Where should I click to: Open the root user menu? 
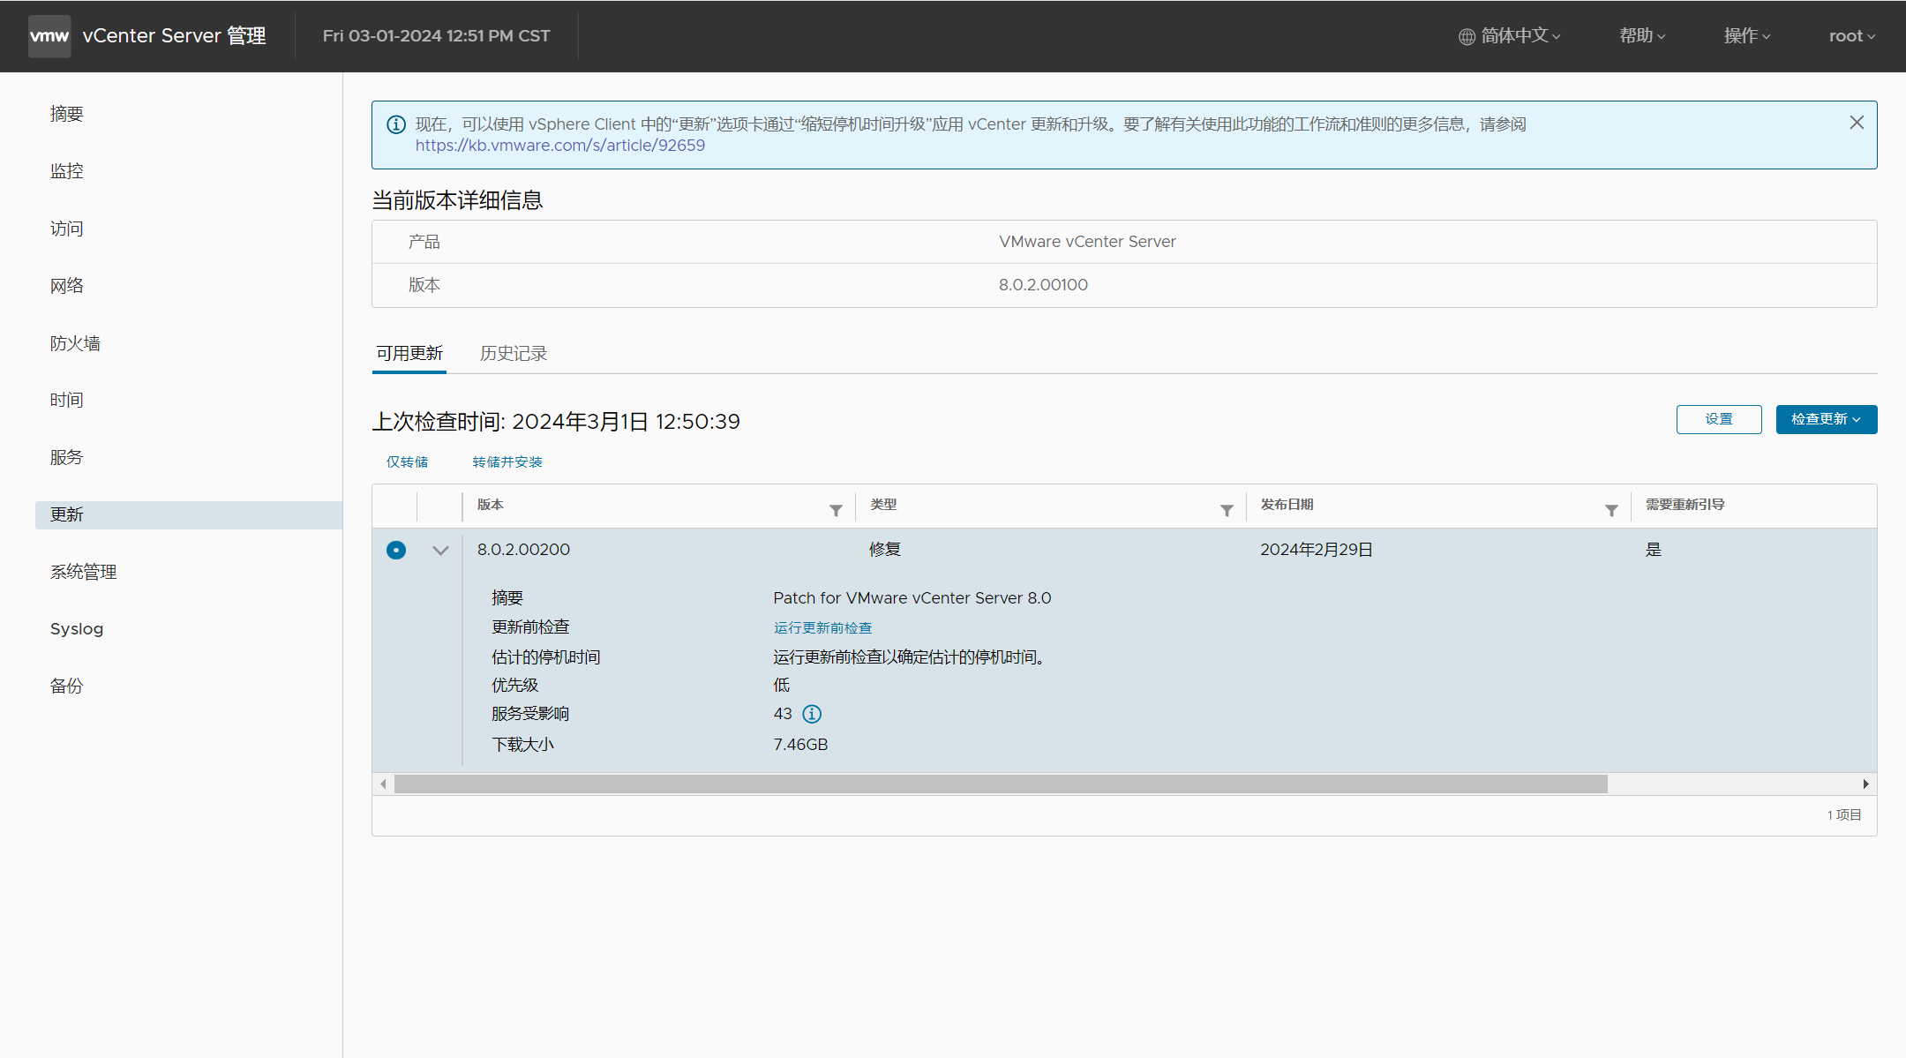click(1852, 36)
